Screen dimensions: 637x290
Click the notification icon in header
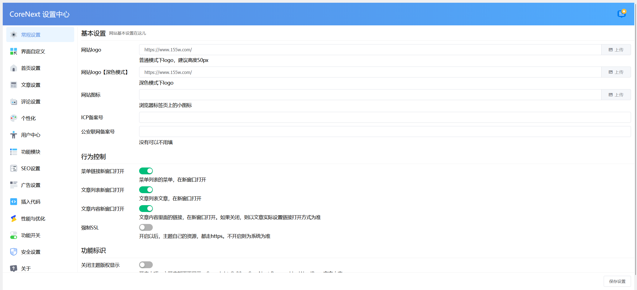[x=622, y=13]
